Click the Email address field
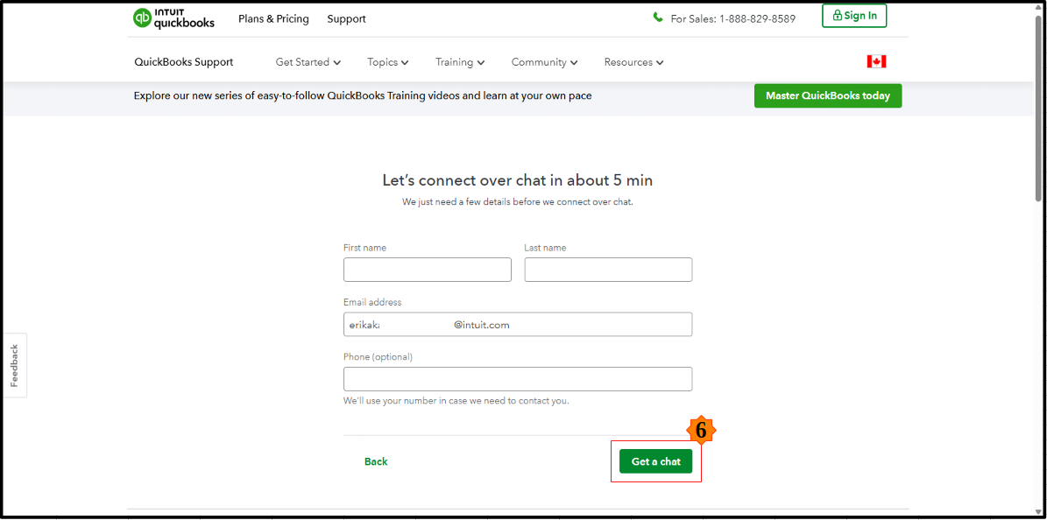This screenshot has height=520, width=1047. pyautogui.click(x=517, y=325)
